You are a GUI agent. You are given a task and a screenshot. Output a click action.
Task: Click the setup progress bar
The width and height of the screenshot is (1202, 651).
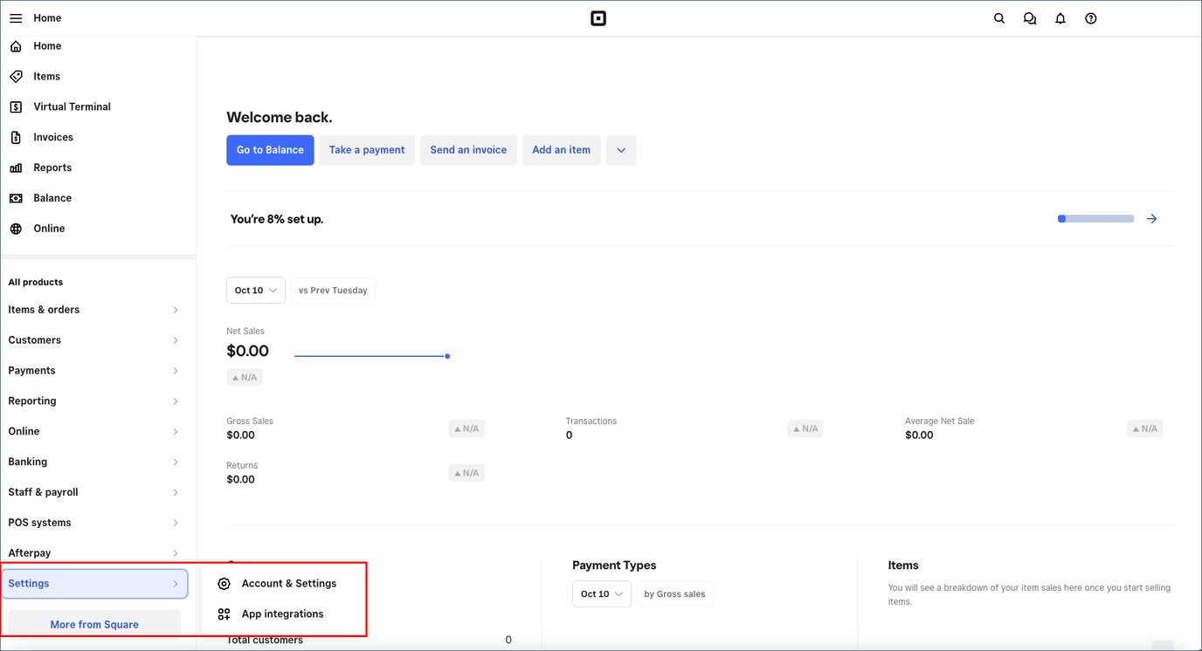coord(1095,219)
